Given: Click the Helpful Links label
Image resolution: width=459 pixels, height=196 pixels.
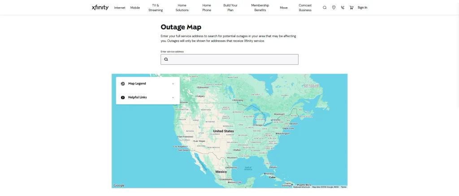Looking at the screenshot, I should tap(137, 97).
